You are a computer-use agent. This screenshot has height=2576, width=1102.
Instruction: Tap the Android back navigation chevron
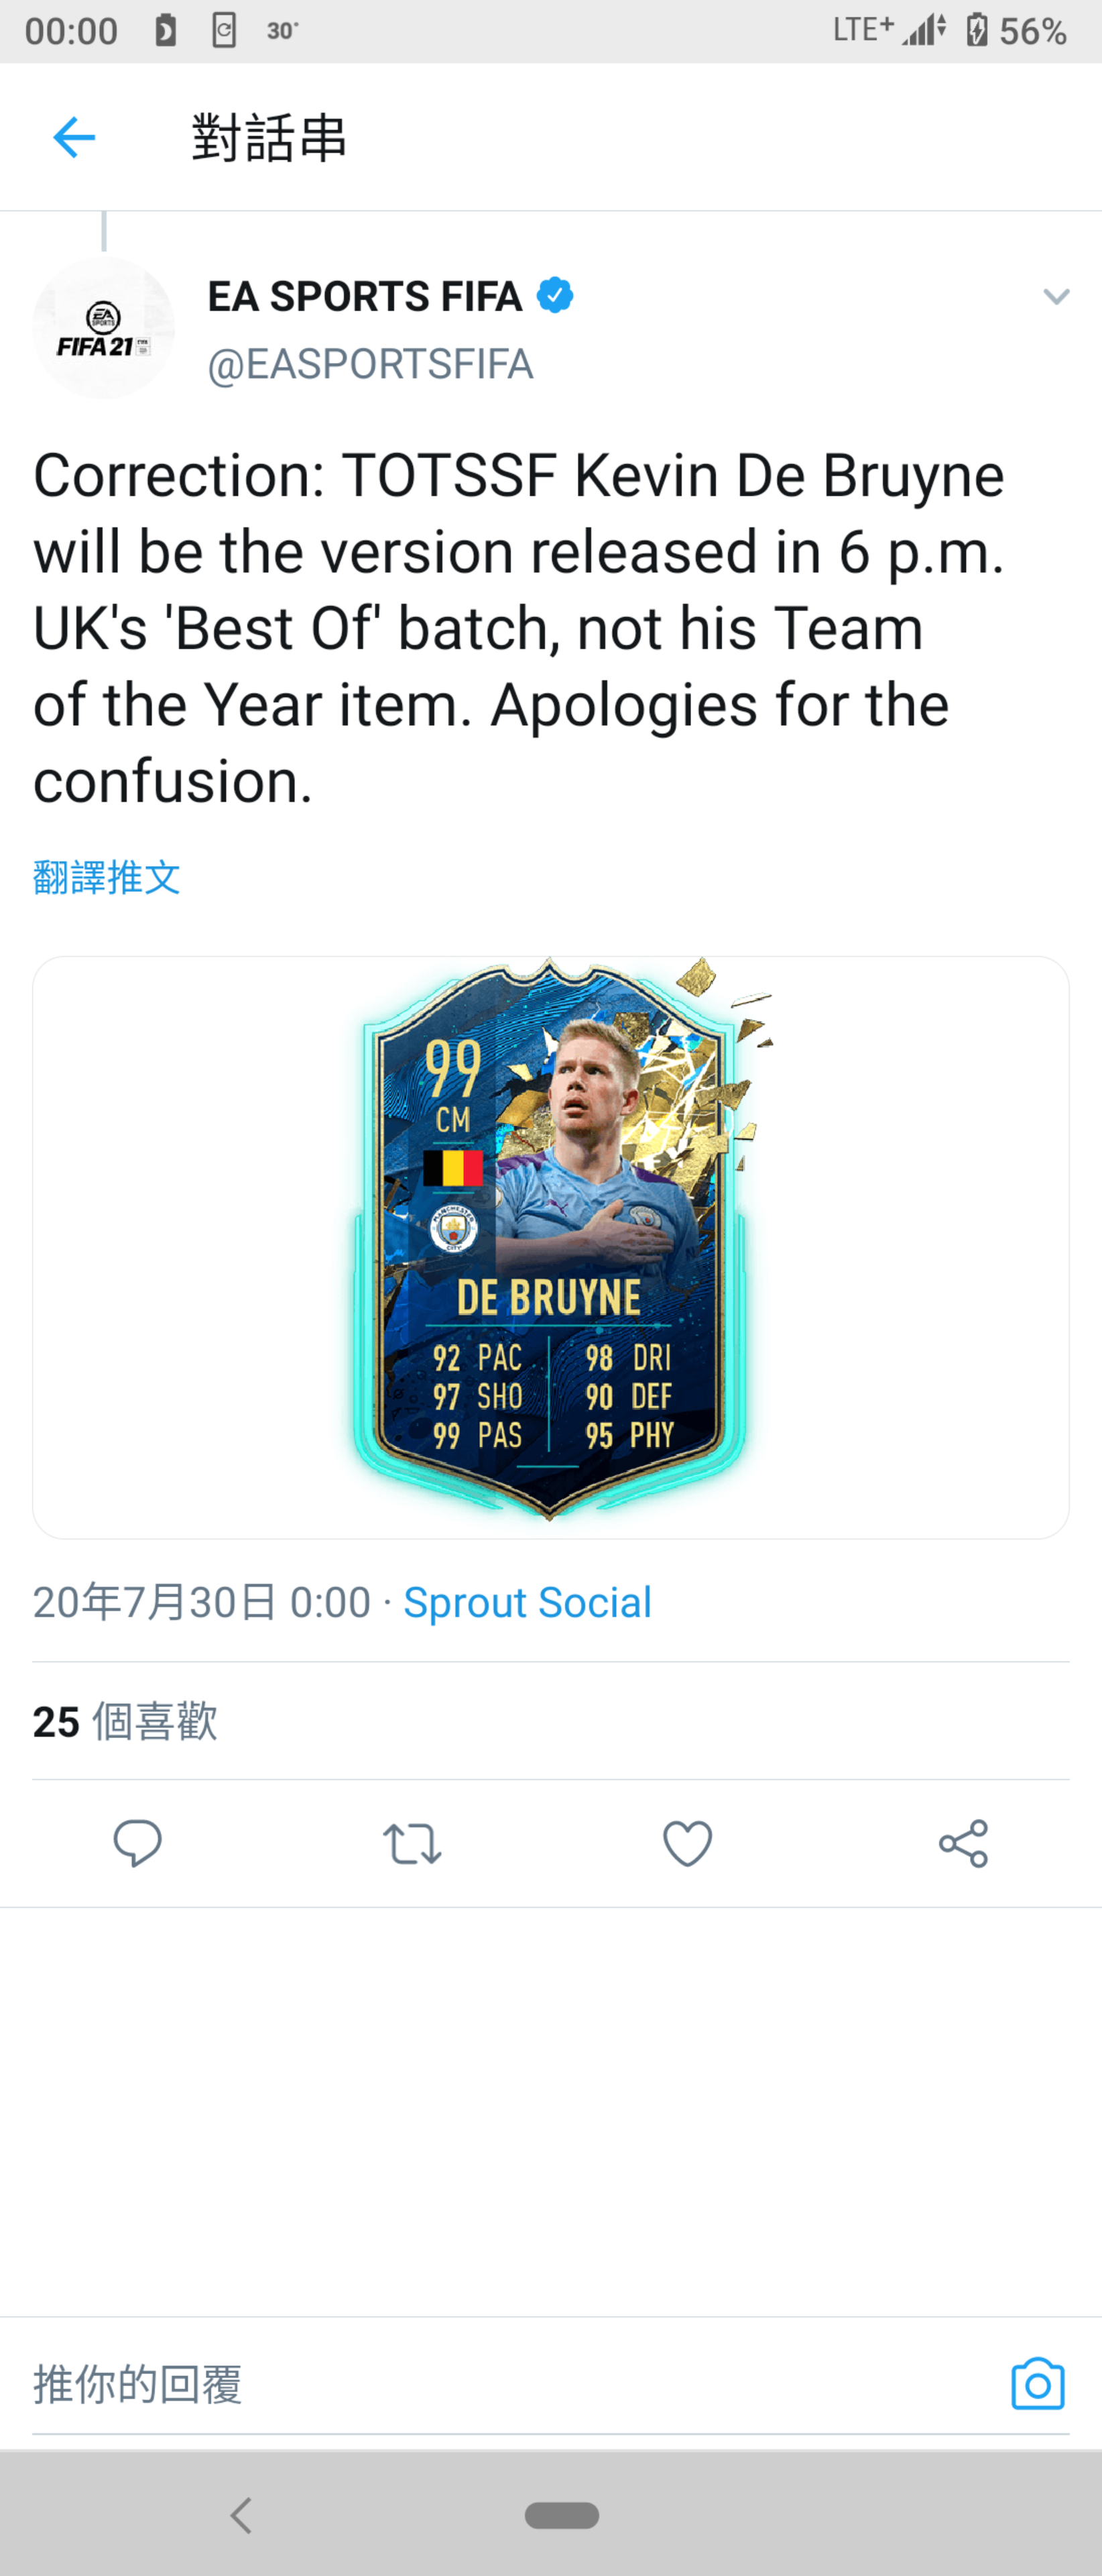241,2515
